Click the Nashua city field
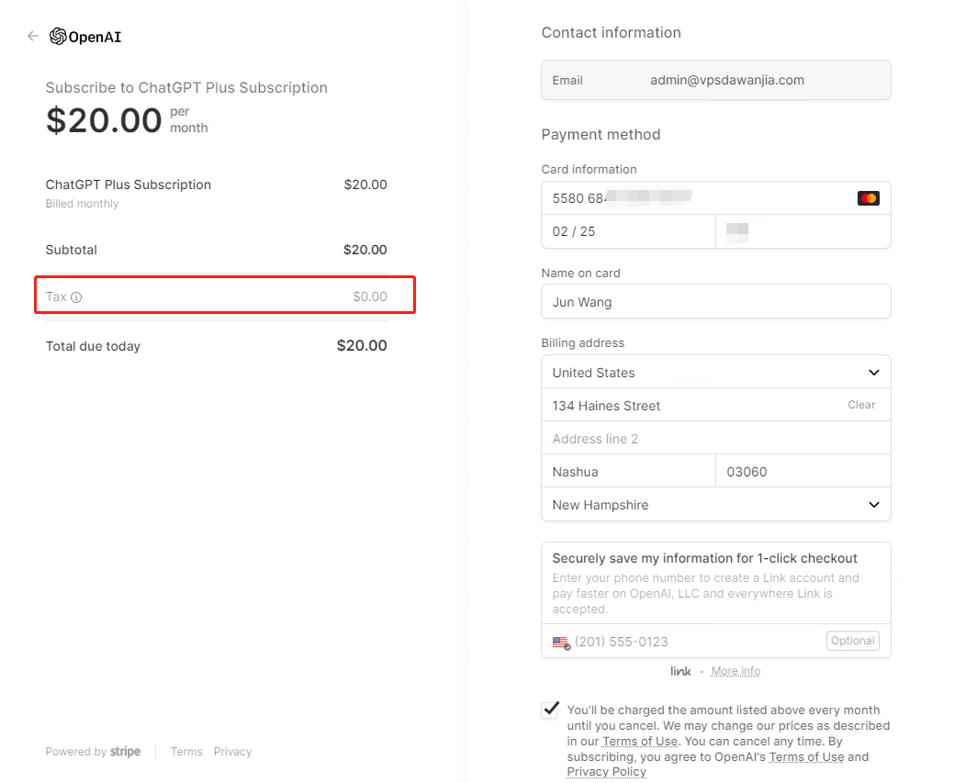977x783 pixels. [x=628, y=471]
